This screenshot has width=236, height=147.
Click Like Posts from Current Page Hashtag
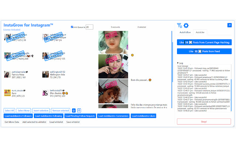pyautogui.click(x=204, y=43)
